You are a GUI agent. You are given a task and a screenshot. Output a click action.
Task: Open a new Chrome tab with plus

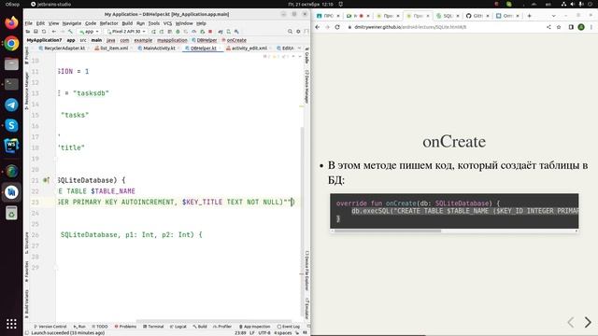coord(530,16)
